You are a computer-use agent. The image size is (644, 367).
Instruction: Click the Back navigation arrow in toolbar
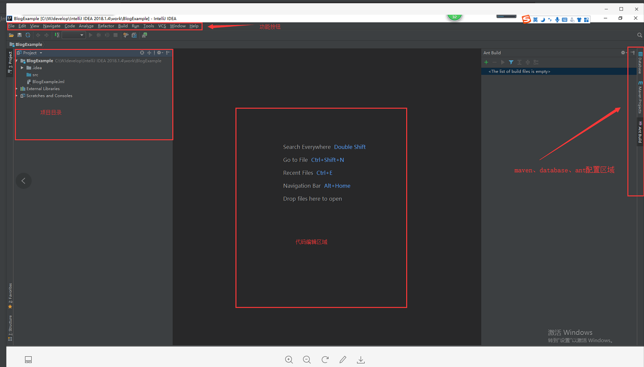point(38,35)
